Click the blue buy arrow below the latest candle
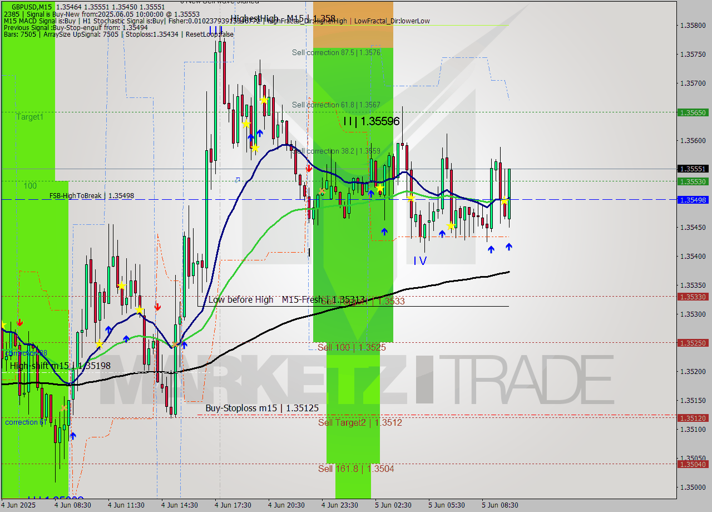The width and height of the screenshot is (712, 512). pos(508,248)
